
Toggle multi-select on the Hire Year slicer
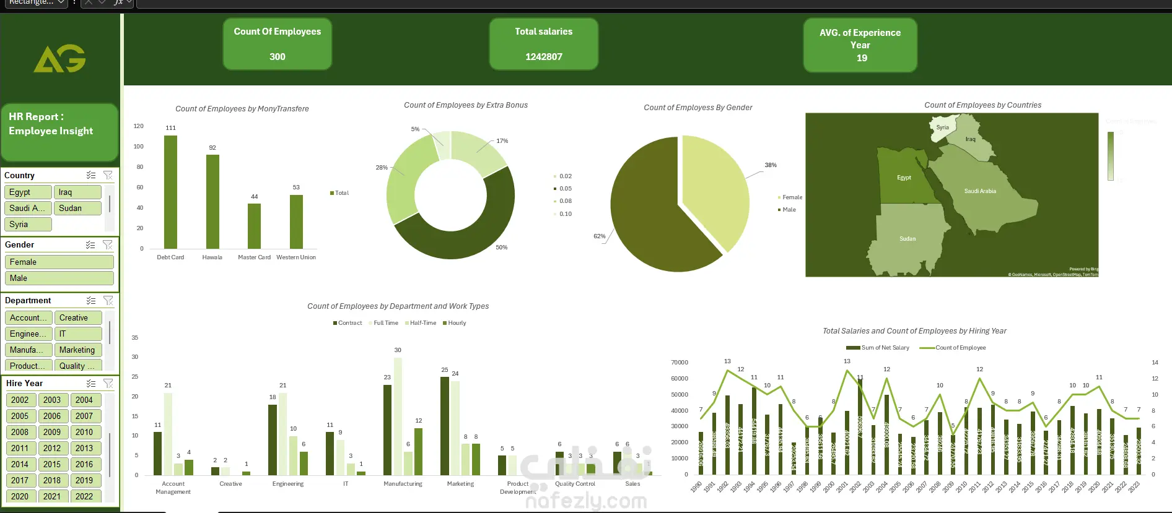click(91, 383)
